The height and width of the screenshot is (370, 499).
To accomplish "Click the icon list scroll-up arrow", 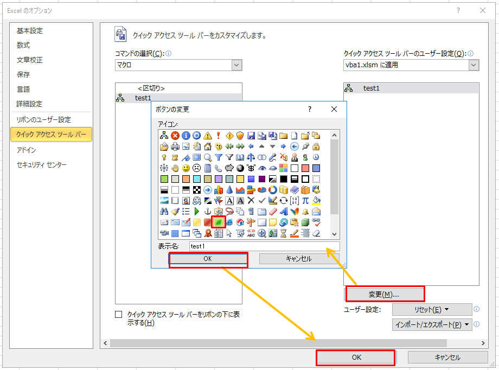I will tap(334, 135).
